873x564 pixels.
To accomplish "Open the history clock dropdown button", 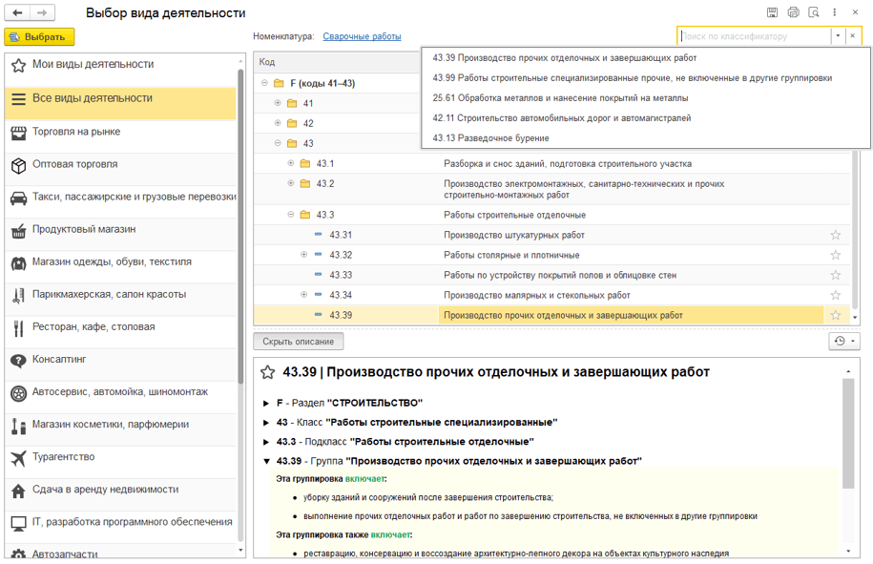I will click(844, 341).
